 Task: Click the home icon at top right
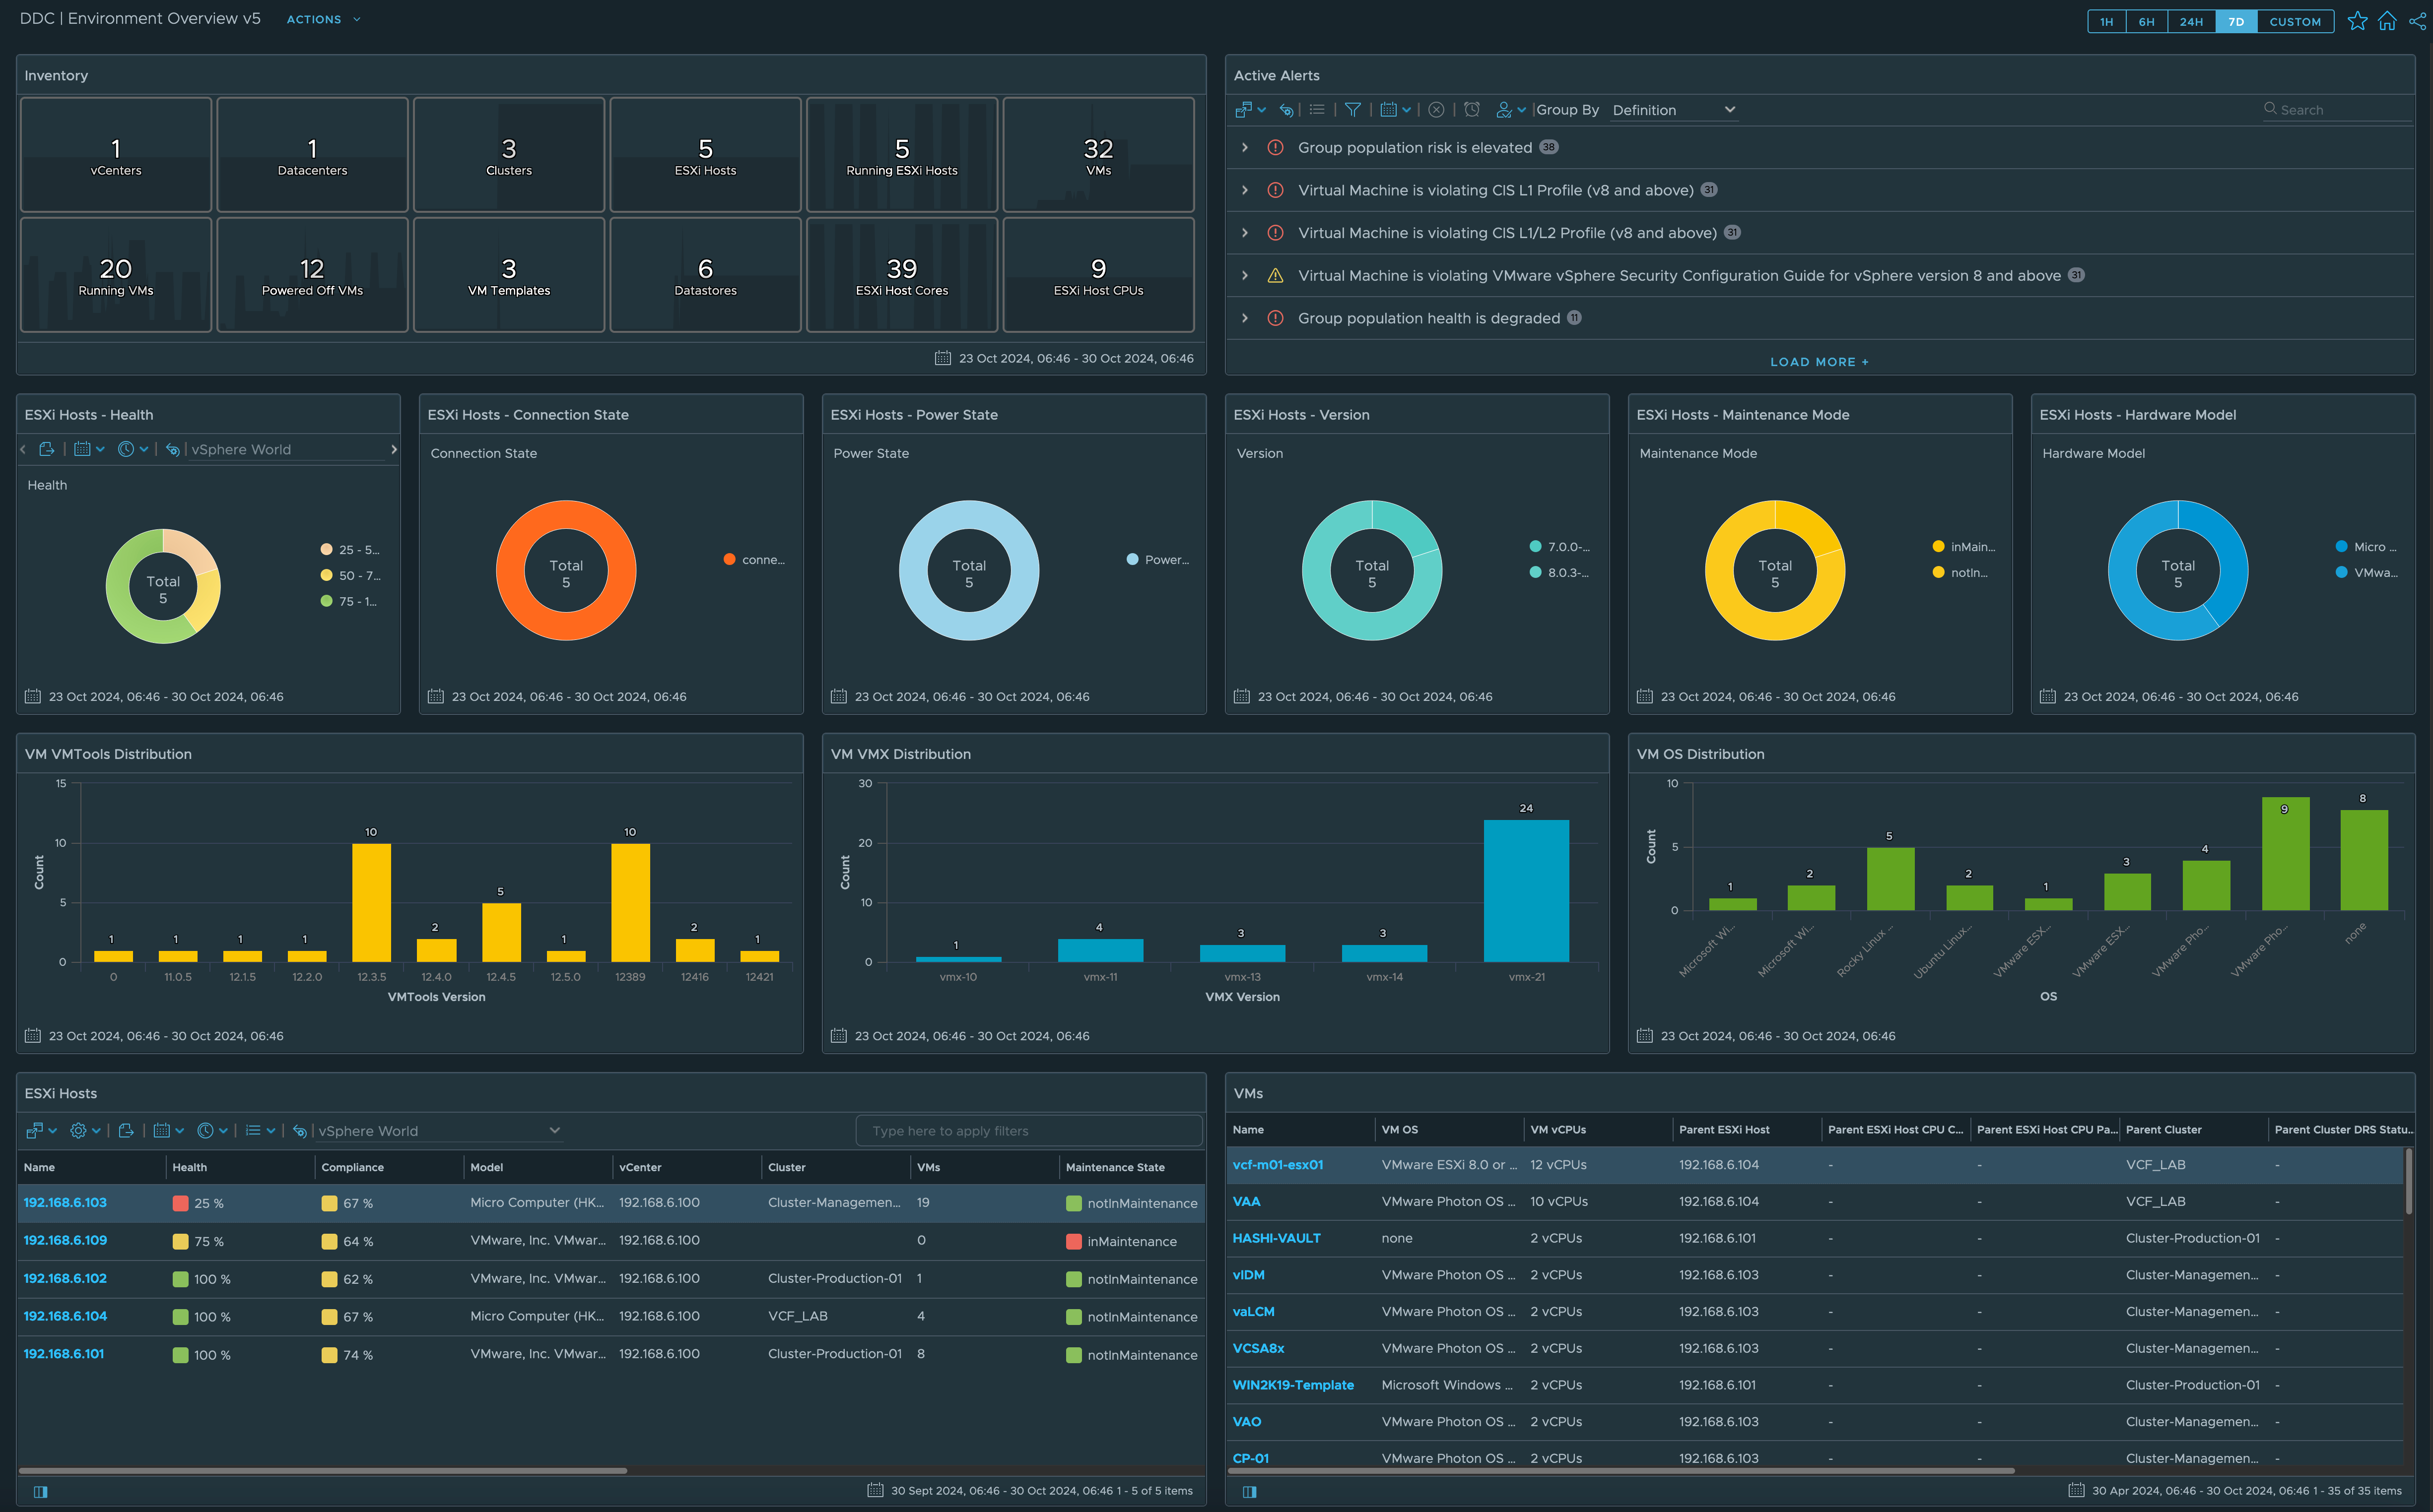coord(2387,21)
